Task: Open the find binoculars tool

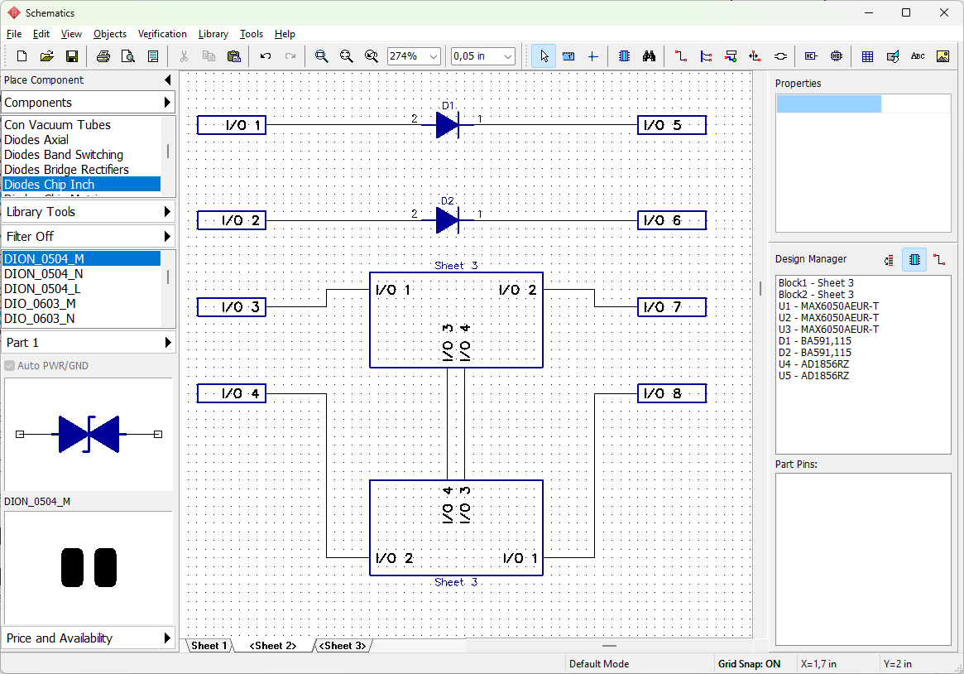Action: pos(650,56)
